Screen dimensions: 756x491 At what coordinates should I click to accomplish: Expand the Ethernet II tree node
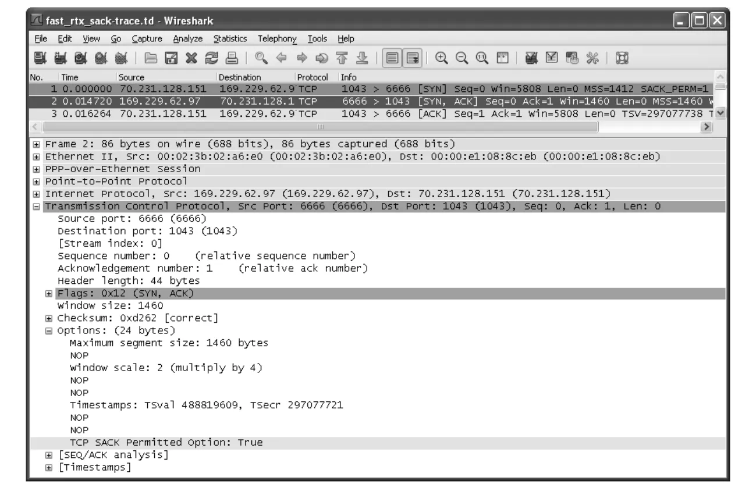pyautogui.click(x=37, y=156)
